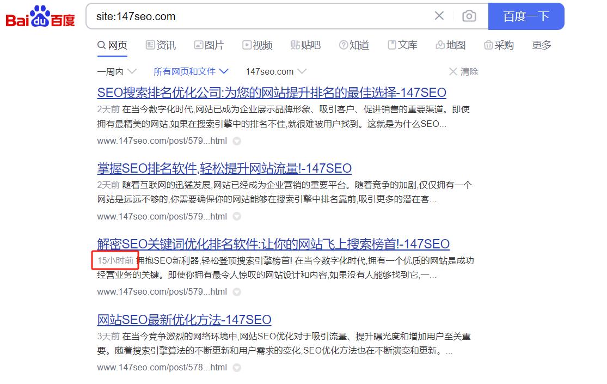Expand the 147seo.com site filter dropdown

277,72
